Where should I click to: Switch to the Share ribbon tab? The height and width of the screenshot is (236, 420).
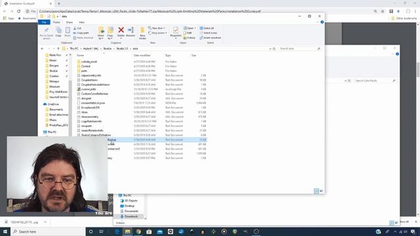(70, 22)
